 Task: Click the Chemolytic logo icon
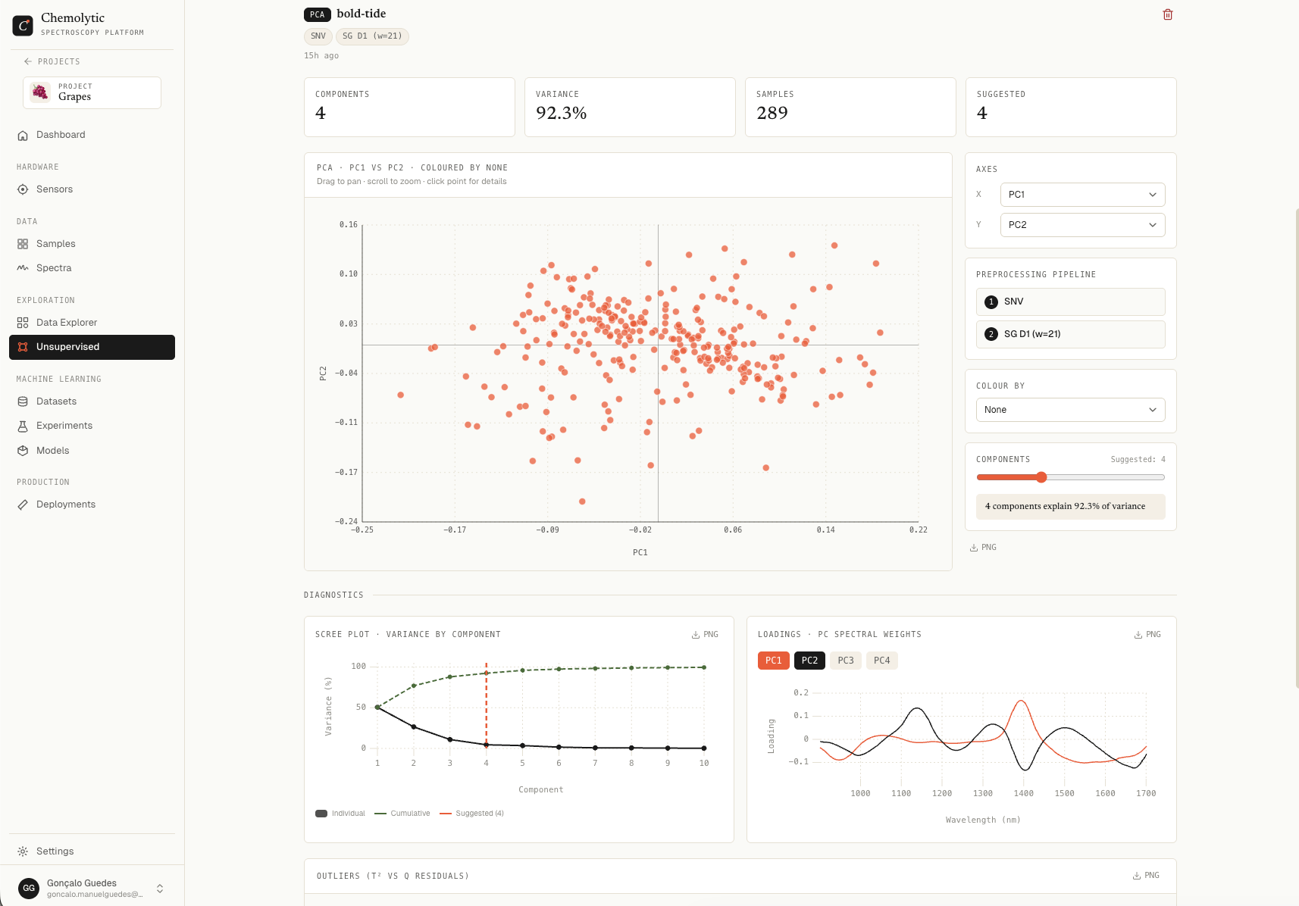click(x=23, y=25)
